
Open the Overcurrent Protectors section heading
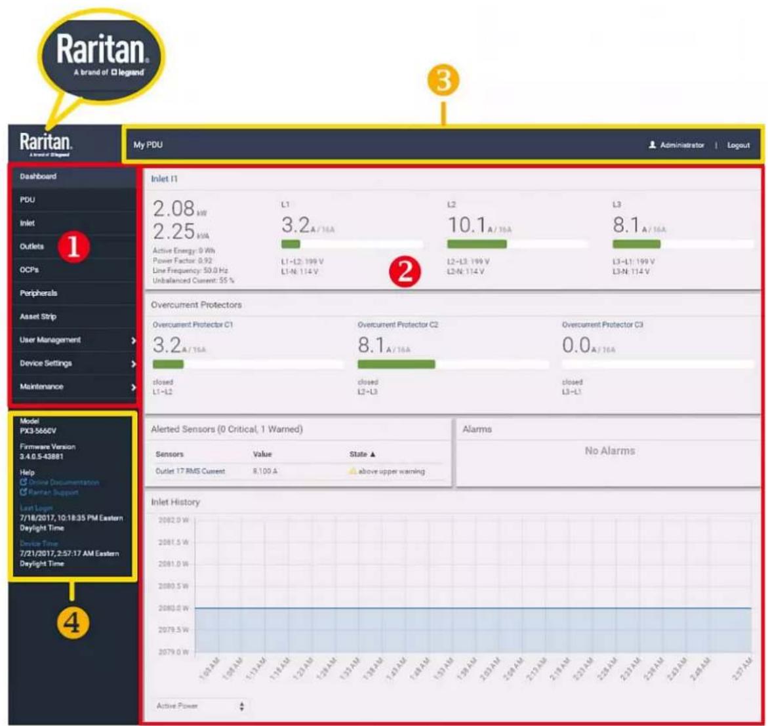pos(196,305)
